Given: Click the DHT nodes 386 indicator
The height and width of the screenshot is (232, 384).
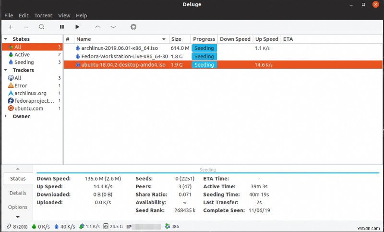Looking at the screenshot, I should click(172, 227).
